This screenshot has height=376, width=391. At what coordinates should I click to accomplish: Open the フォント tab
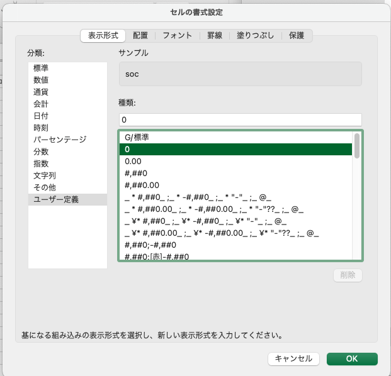(178, 36)
